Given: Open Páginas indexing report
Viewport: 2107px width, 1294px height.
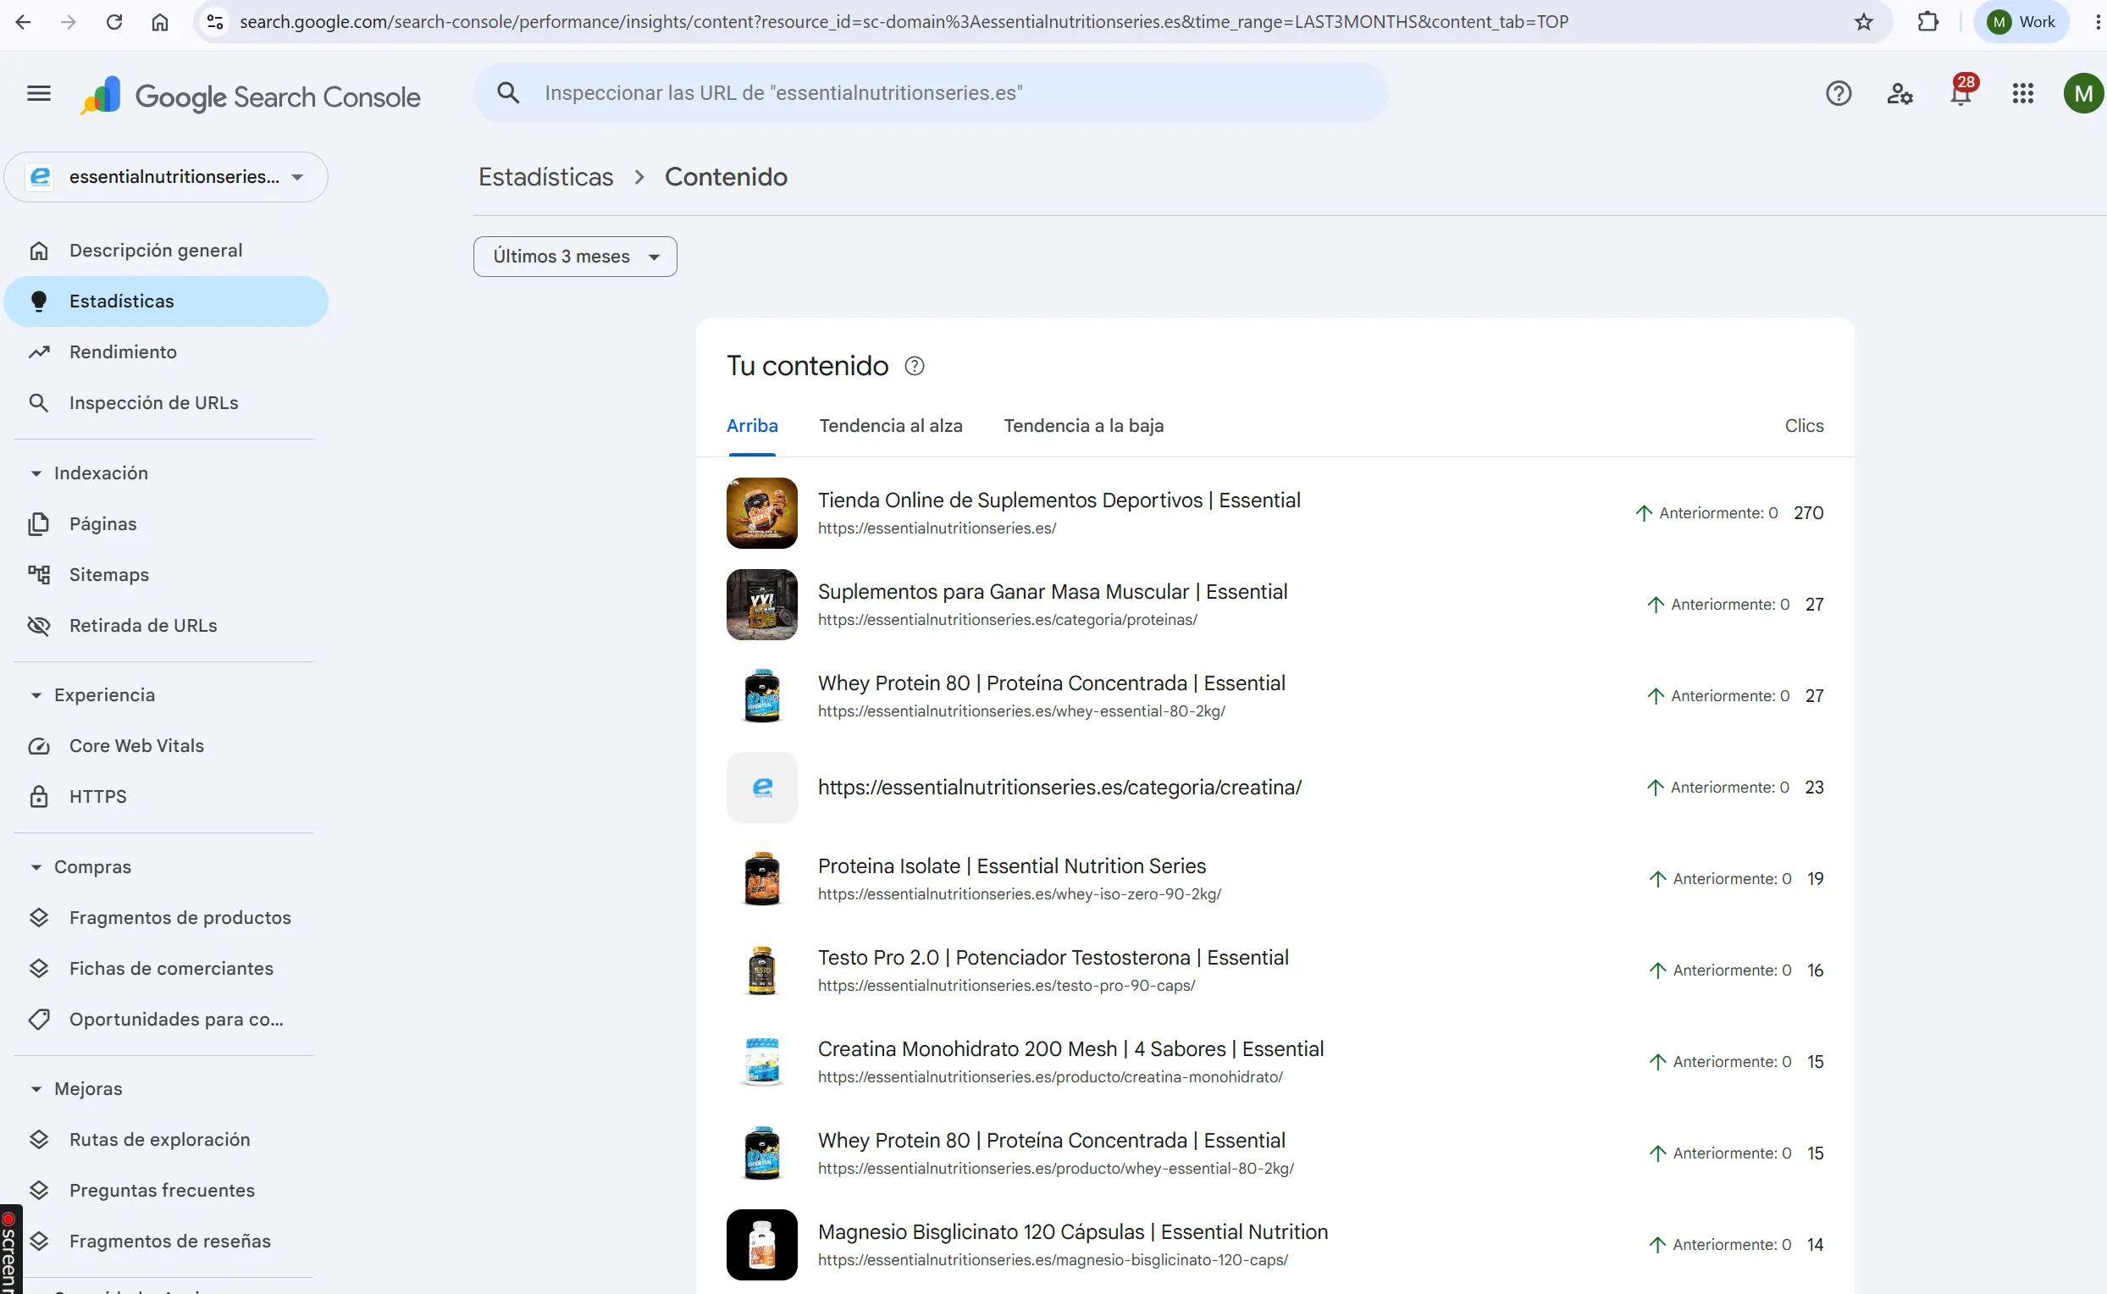Looking at the screenshot, I should pos(166,523).
